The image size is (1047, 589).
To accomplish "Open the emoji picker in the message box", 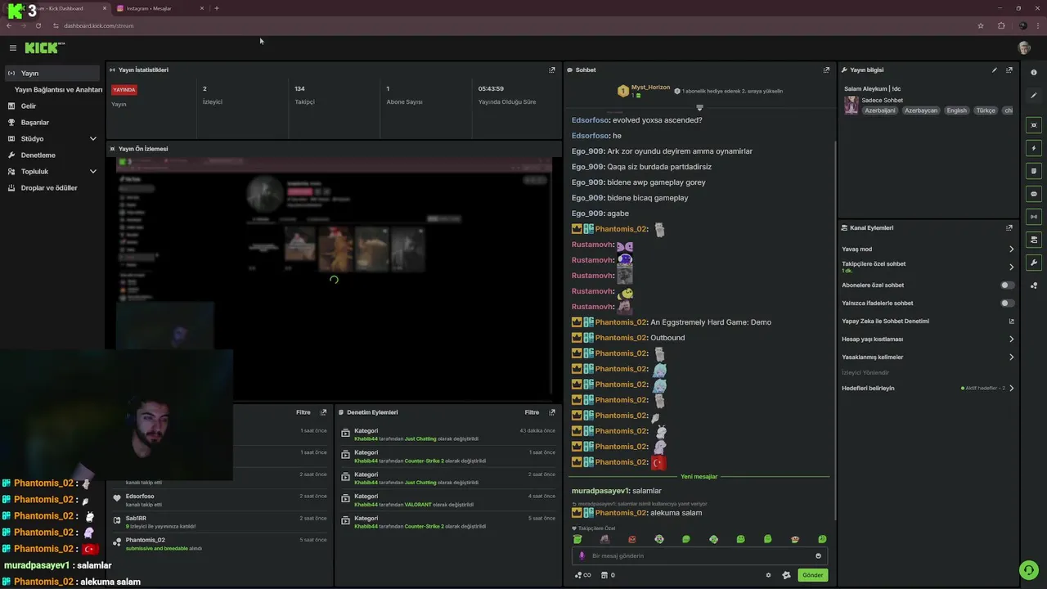I will [818, 556].
